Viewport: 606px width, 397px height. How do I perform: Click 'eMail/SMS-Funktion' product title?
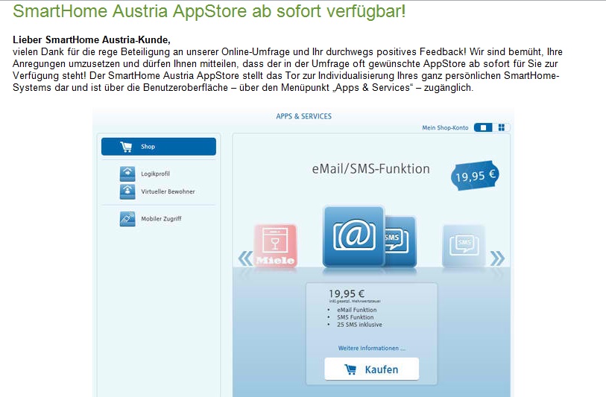[x=371, y=169]
